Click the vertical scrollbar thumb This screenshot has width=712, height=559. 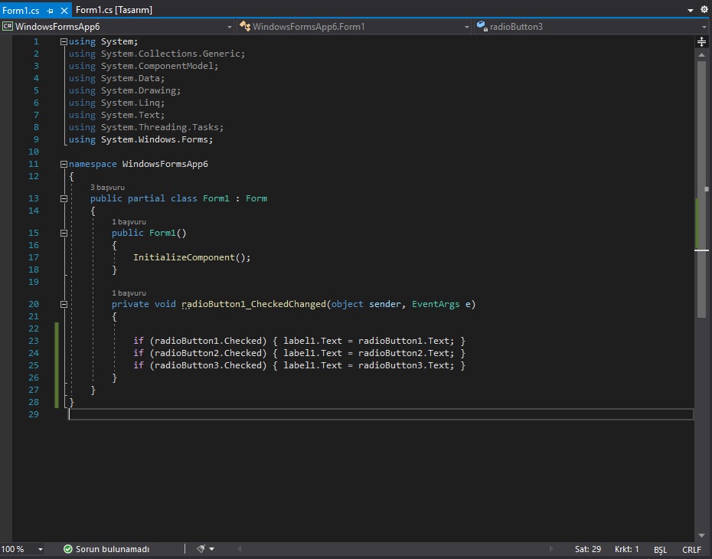point(701,188)
